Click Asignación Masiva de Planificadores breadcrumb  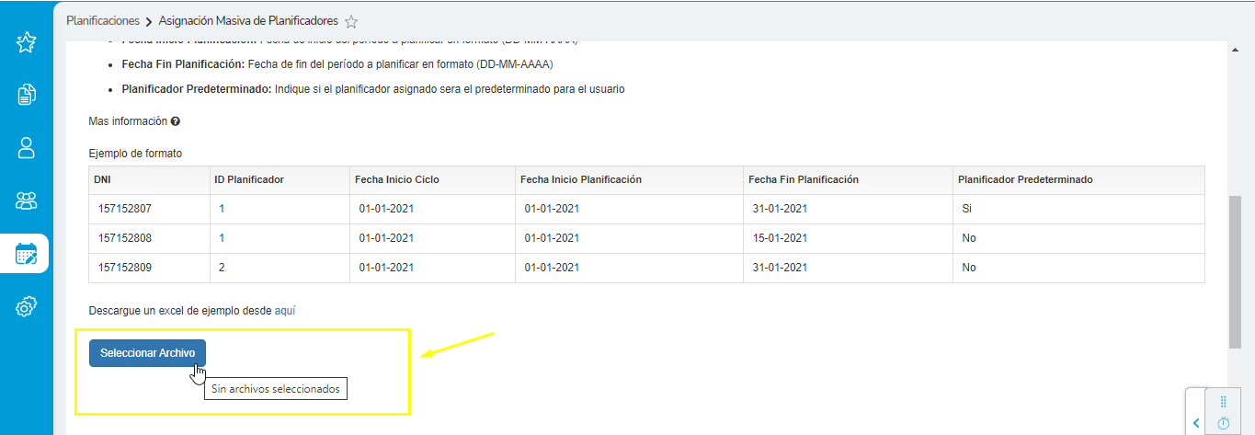click(x=248, y=20)
